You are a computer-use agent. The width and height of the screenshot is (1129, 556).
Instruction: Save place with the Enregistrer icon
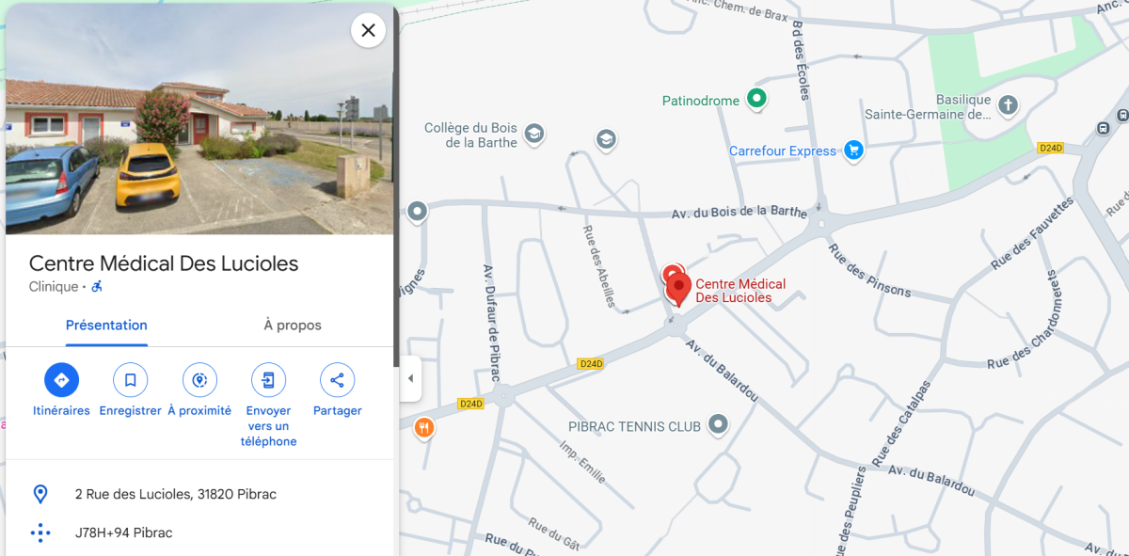click(x=131, y=380)
